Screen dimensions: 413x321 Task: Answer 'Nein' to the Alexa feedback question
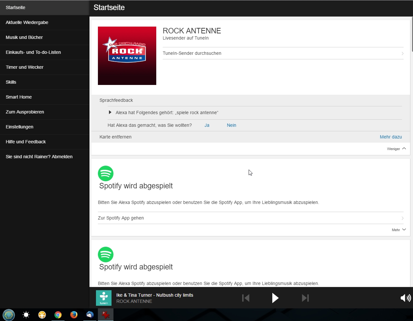click(x=231, y=125)
